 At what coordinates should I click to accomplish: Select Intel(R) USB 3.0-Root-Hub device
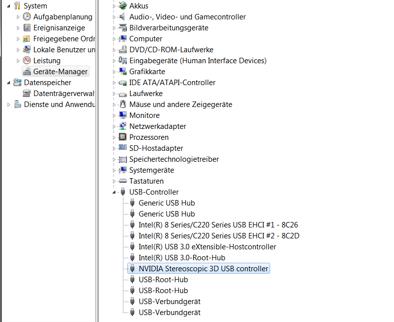coord(182,258)
